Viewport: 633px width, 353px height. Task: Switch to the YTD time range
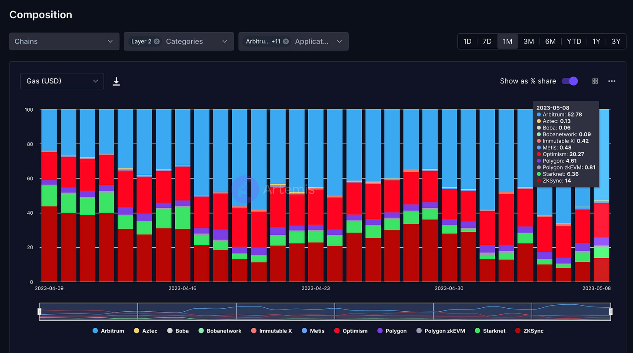pos(574,41)
